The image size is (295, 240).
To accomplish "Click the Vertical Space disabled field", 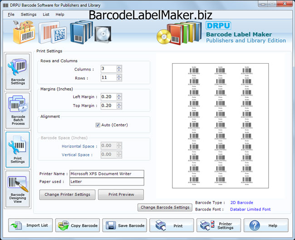I will [x=109, y=155].
